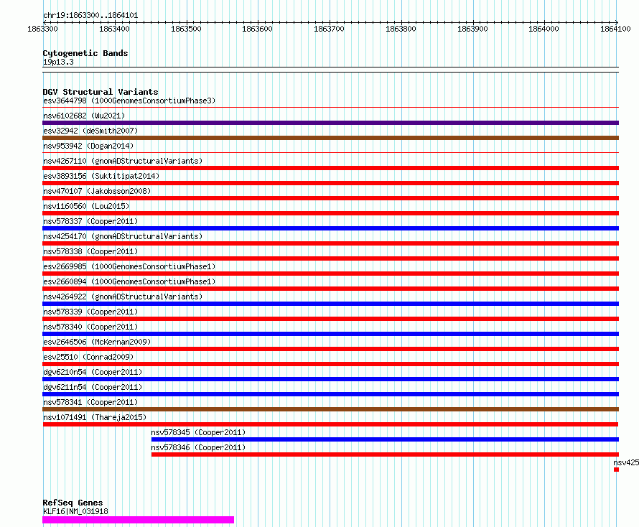This screenshot has width=639, height=527.
Task: Click the 1864000 ruler position
Action: click(544, 29)
